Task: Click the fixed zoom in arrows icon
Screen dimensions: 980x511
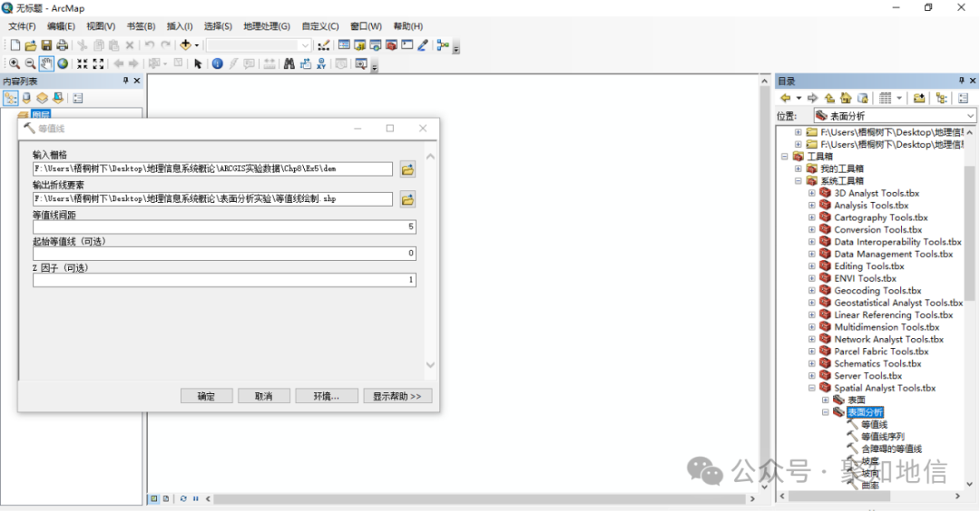Action: pos(82,63)
